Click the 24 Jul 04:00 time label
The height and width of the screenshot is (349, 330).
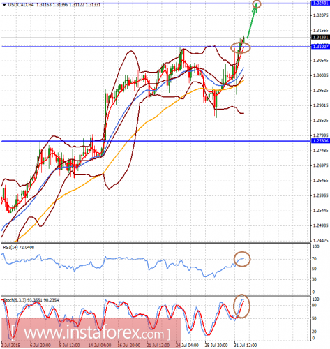[187, 345]
